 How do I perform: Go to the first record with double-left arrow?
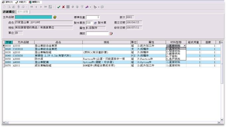[x=32, y=7]
